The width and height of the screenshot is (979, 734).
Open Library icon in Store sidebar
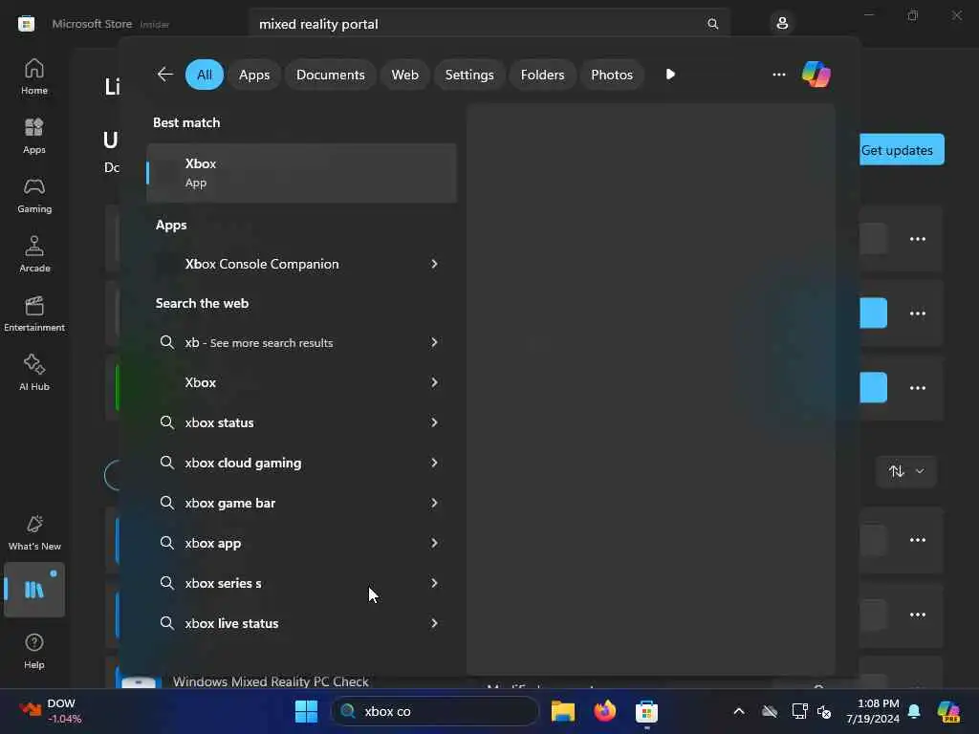pyautogui.click(x=34, y=590)
